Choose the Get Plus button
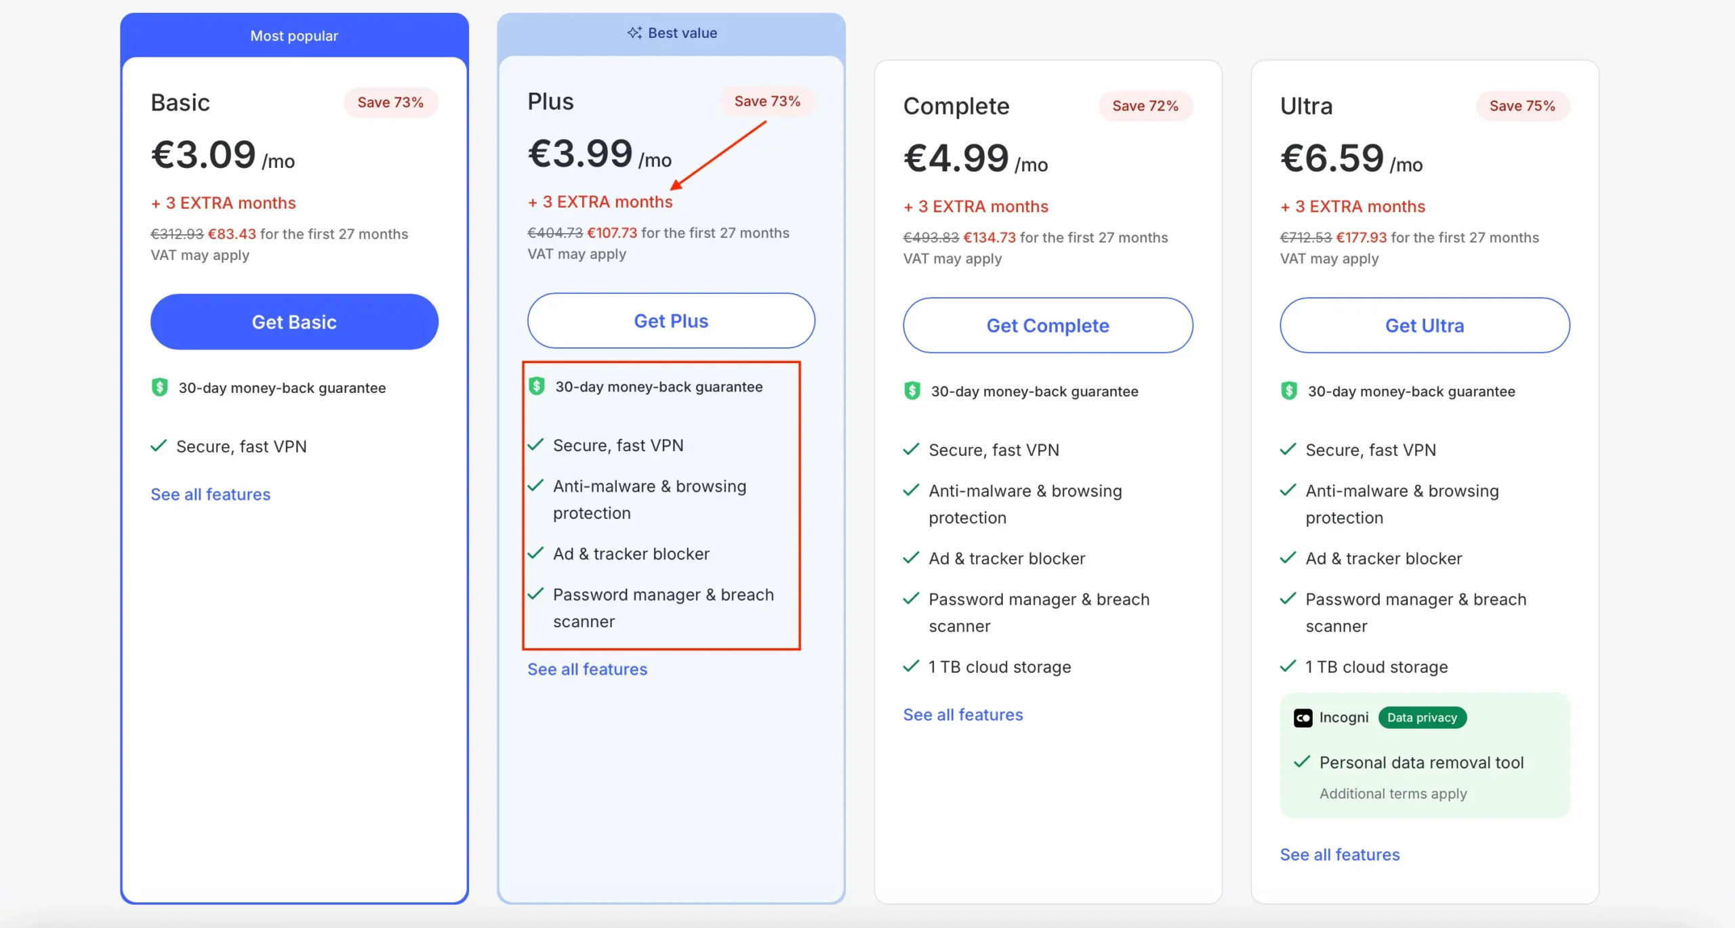This screenshot has height=928, width=1735. coord(671,321)
